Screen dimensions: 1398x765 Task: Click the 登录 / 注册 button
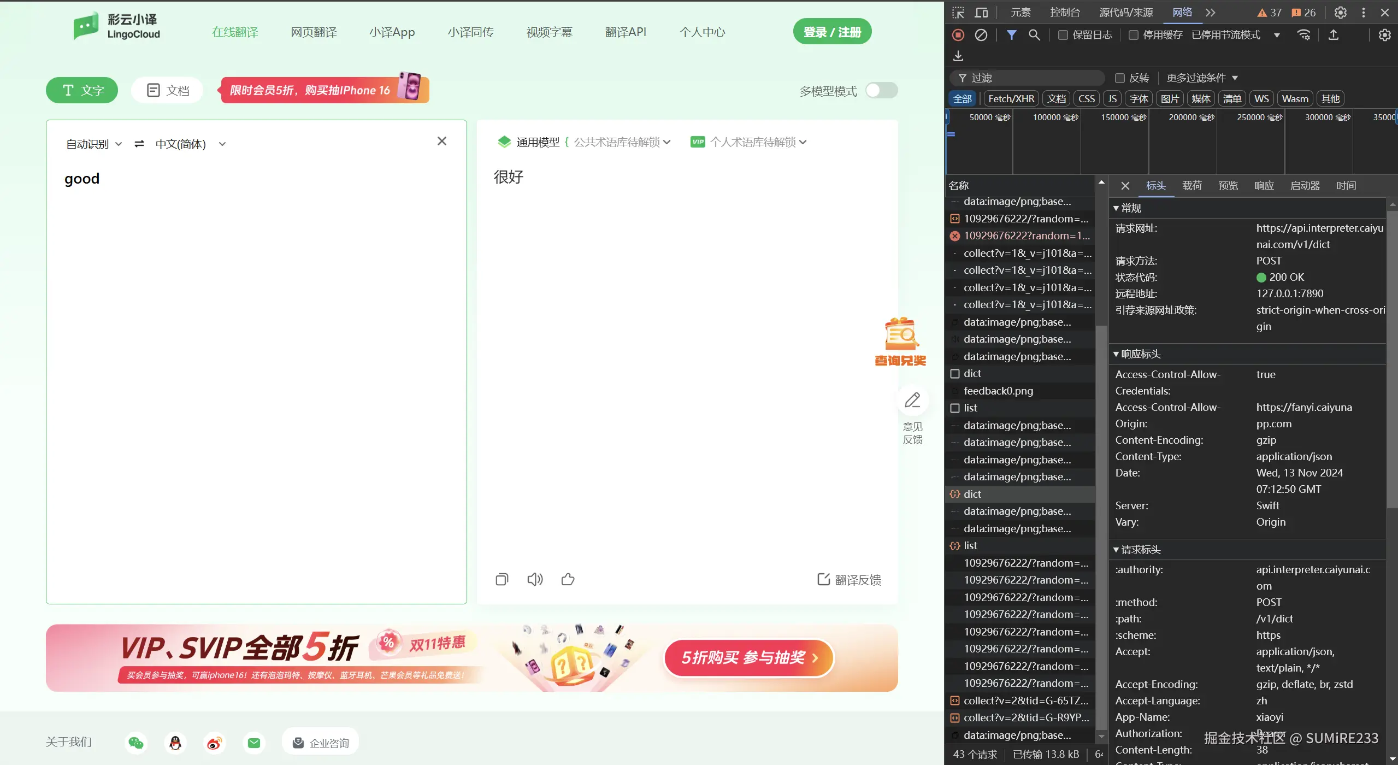click(831, 32)
